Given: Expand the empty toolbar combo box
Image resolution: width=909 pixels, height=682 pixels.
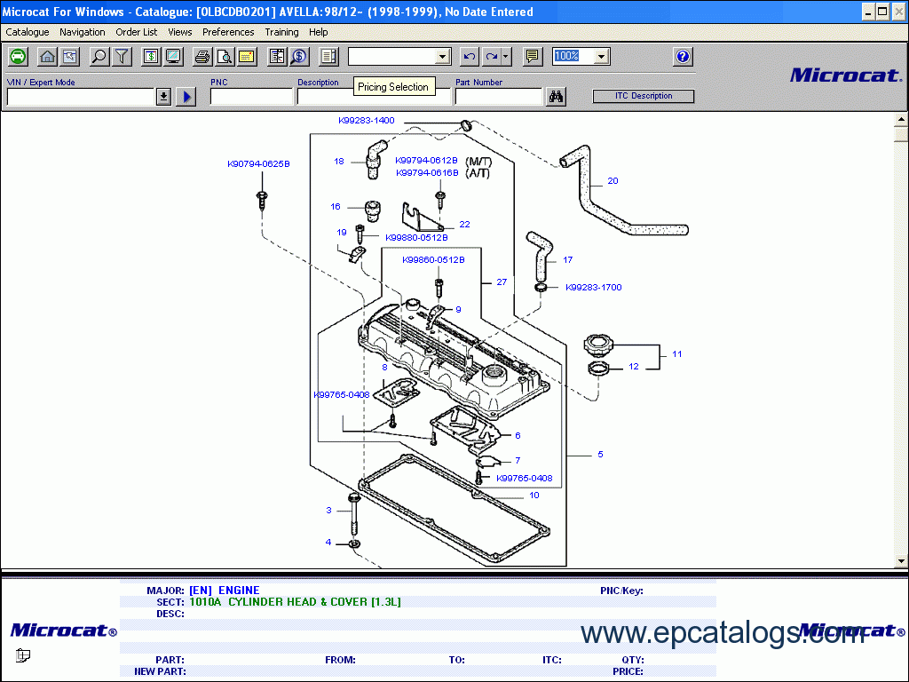Looking at the screenshot, I should (x=443, y=57).
